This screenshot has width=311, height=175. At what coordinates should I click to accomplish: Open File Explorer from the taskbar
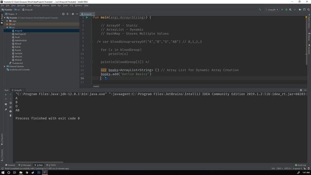click(x=20, y=173)
